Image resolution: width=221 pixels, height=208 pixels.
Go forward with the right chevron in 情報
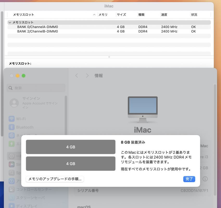87,76
